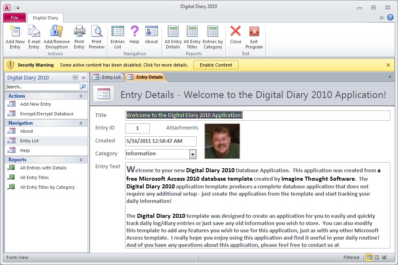Collapse the Reports group in navigation pane

point(81,160)
